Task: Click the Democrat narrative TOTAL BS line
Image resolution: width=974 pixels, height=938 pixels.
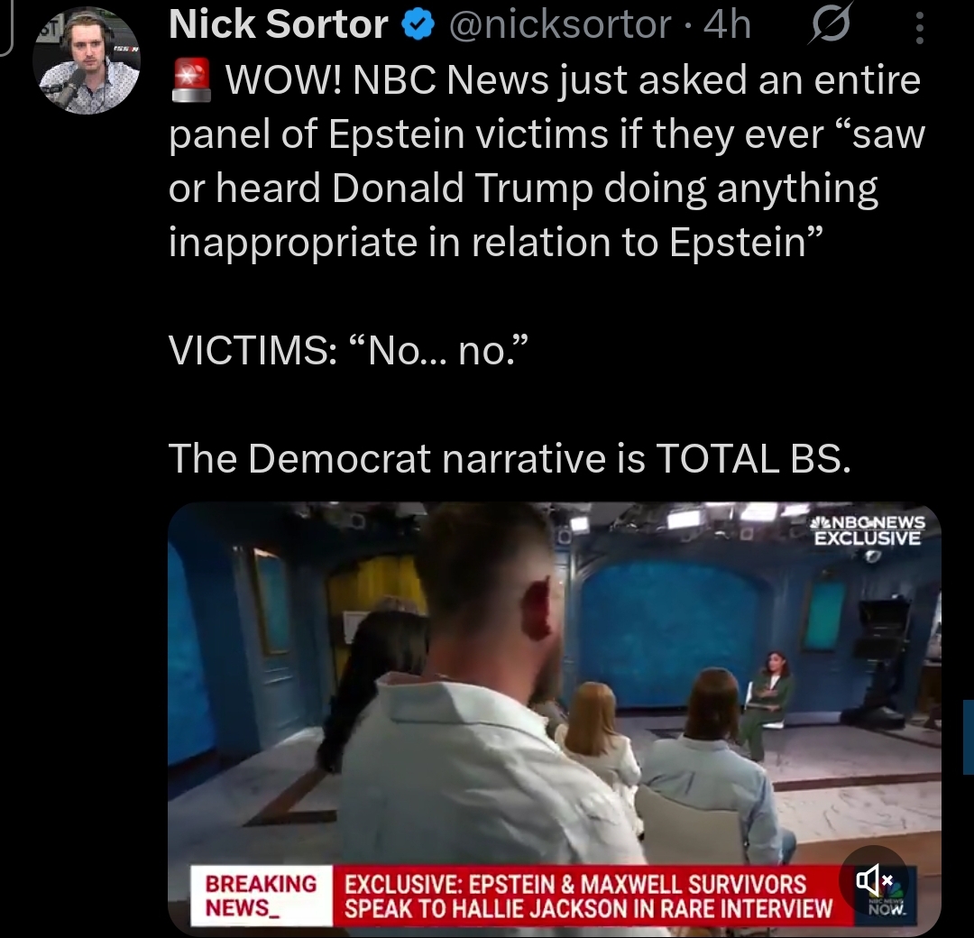Action: pos(510,458)
